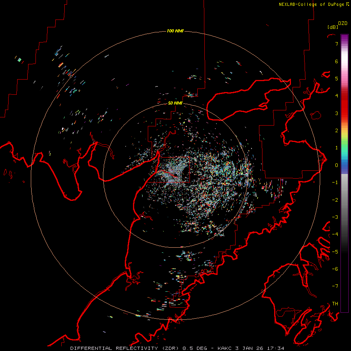Click the -7 value on the color scale
Image resolution: width=351 pixels, height=351 pixels.
click(335, 286)
